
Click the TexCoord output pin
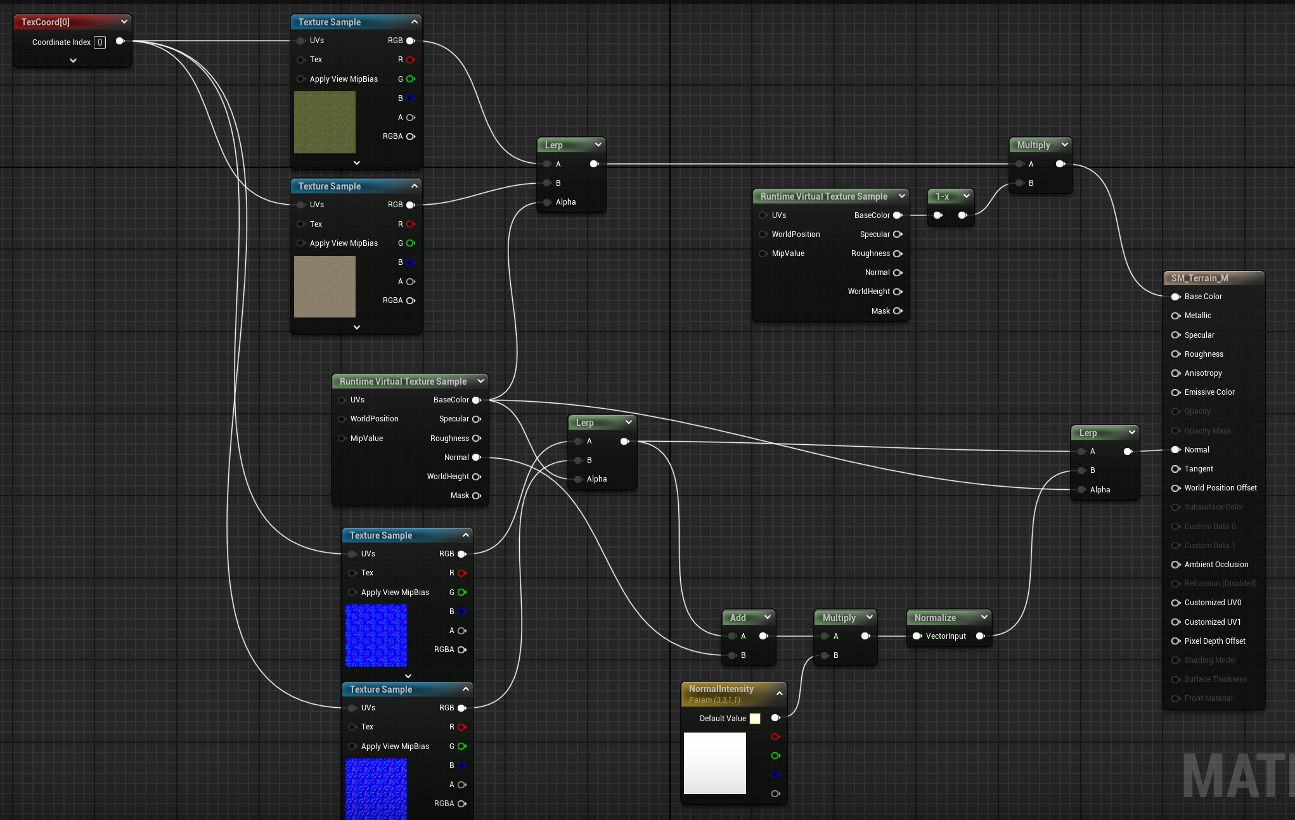click(x=120, y=41)
